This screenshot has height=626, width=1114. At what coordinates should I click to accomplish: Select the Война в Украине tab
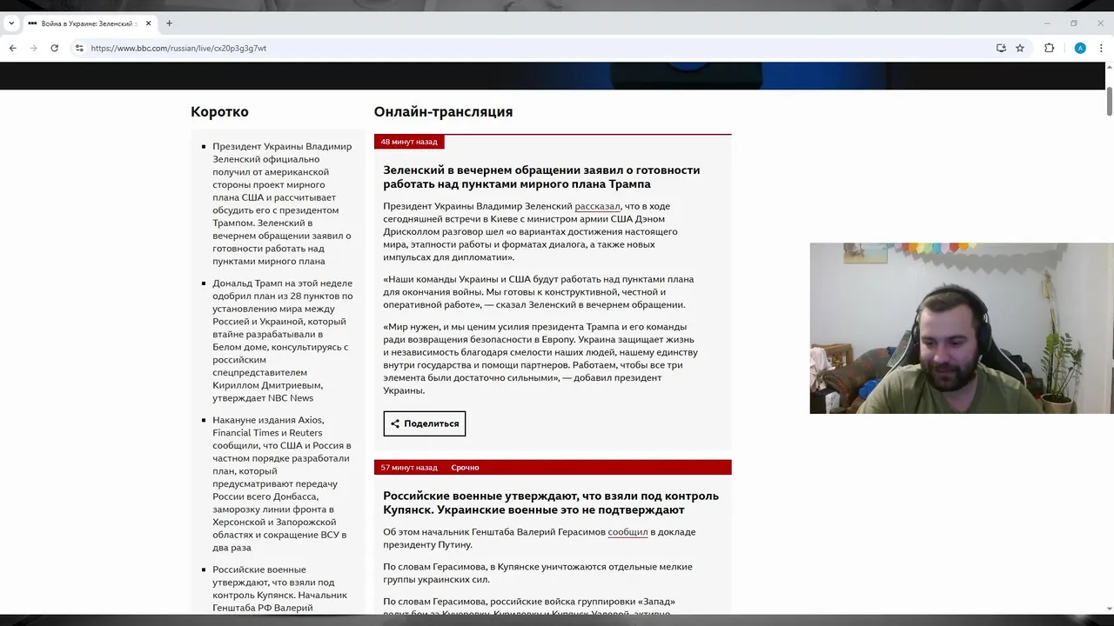click(x=90, y=23)
